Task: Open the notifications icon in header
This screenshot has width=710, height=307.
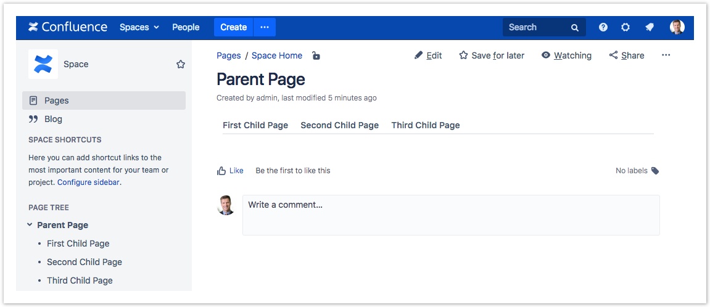Action: point(649,27)
